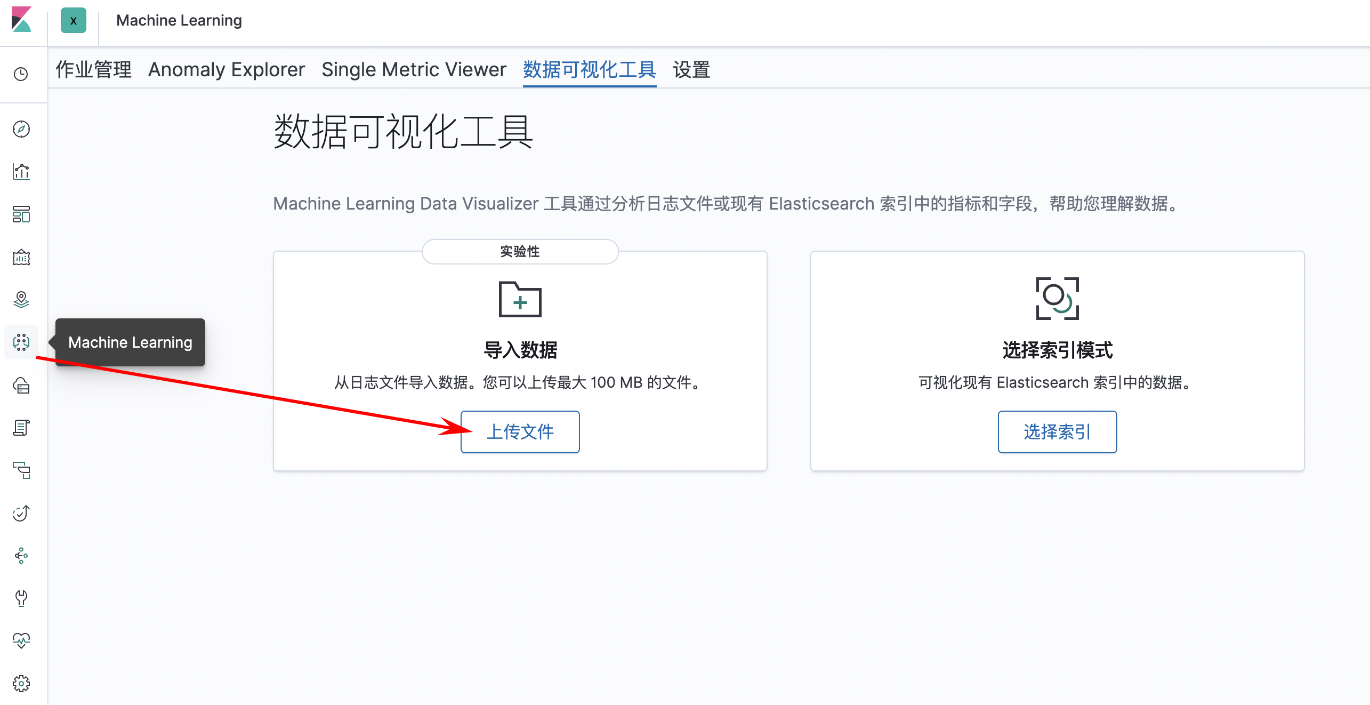1370x705 pixels.
Task: Click the Kibana logo icon
Action: click(21, 20)
